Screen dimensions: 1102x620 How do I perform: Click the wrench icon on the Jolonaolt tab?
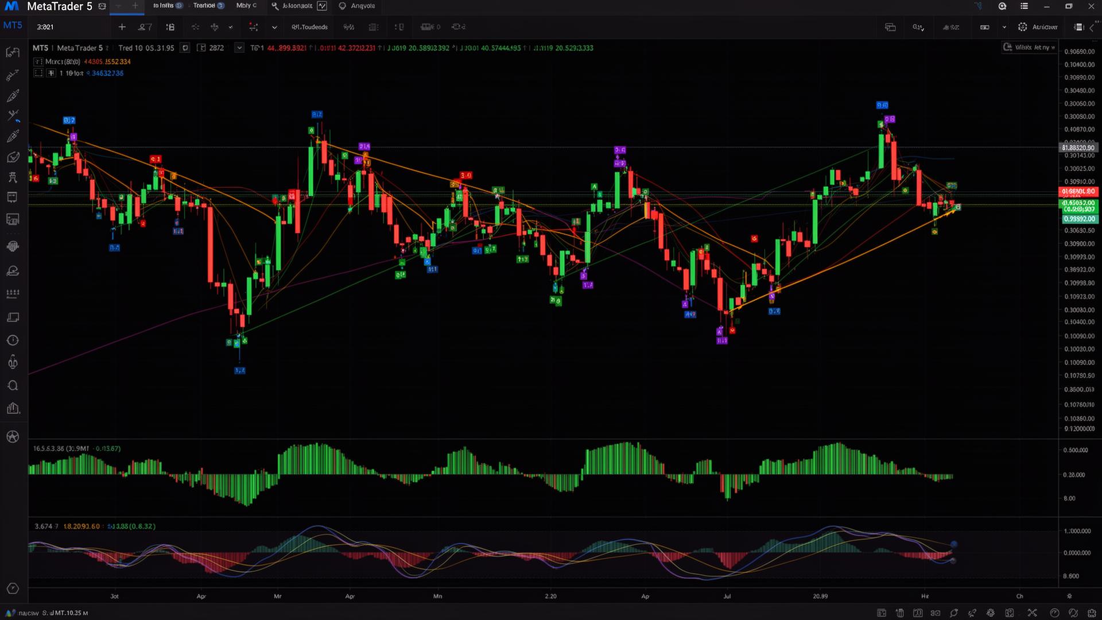point(275,6)
